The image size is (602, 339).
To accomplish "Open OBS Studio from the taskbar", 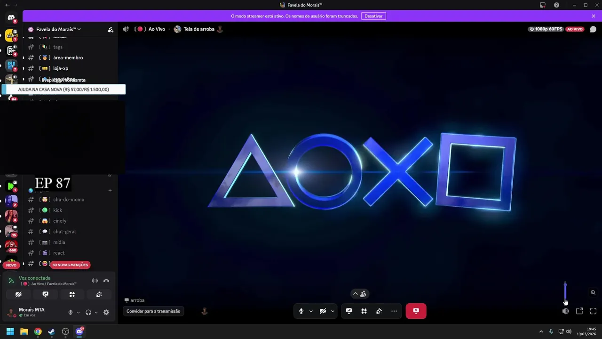I will (x=65, y=331).
